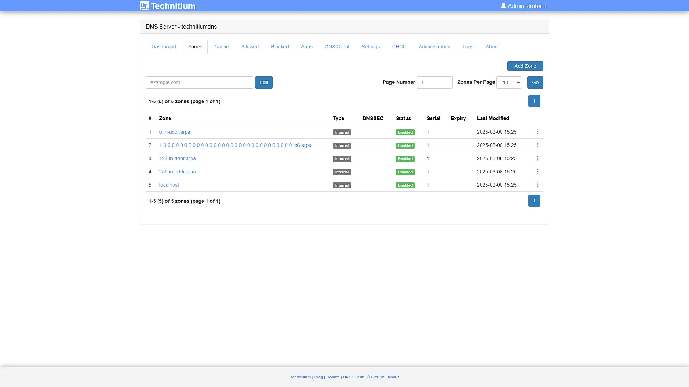Click the Enabled badge for localhost
The image size is (689, 387).
(x=405, y=185)
